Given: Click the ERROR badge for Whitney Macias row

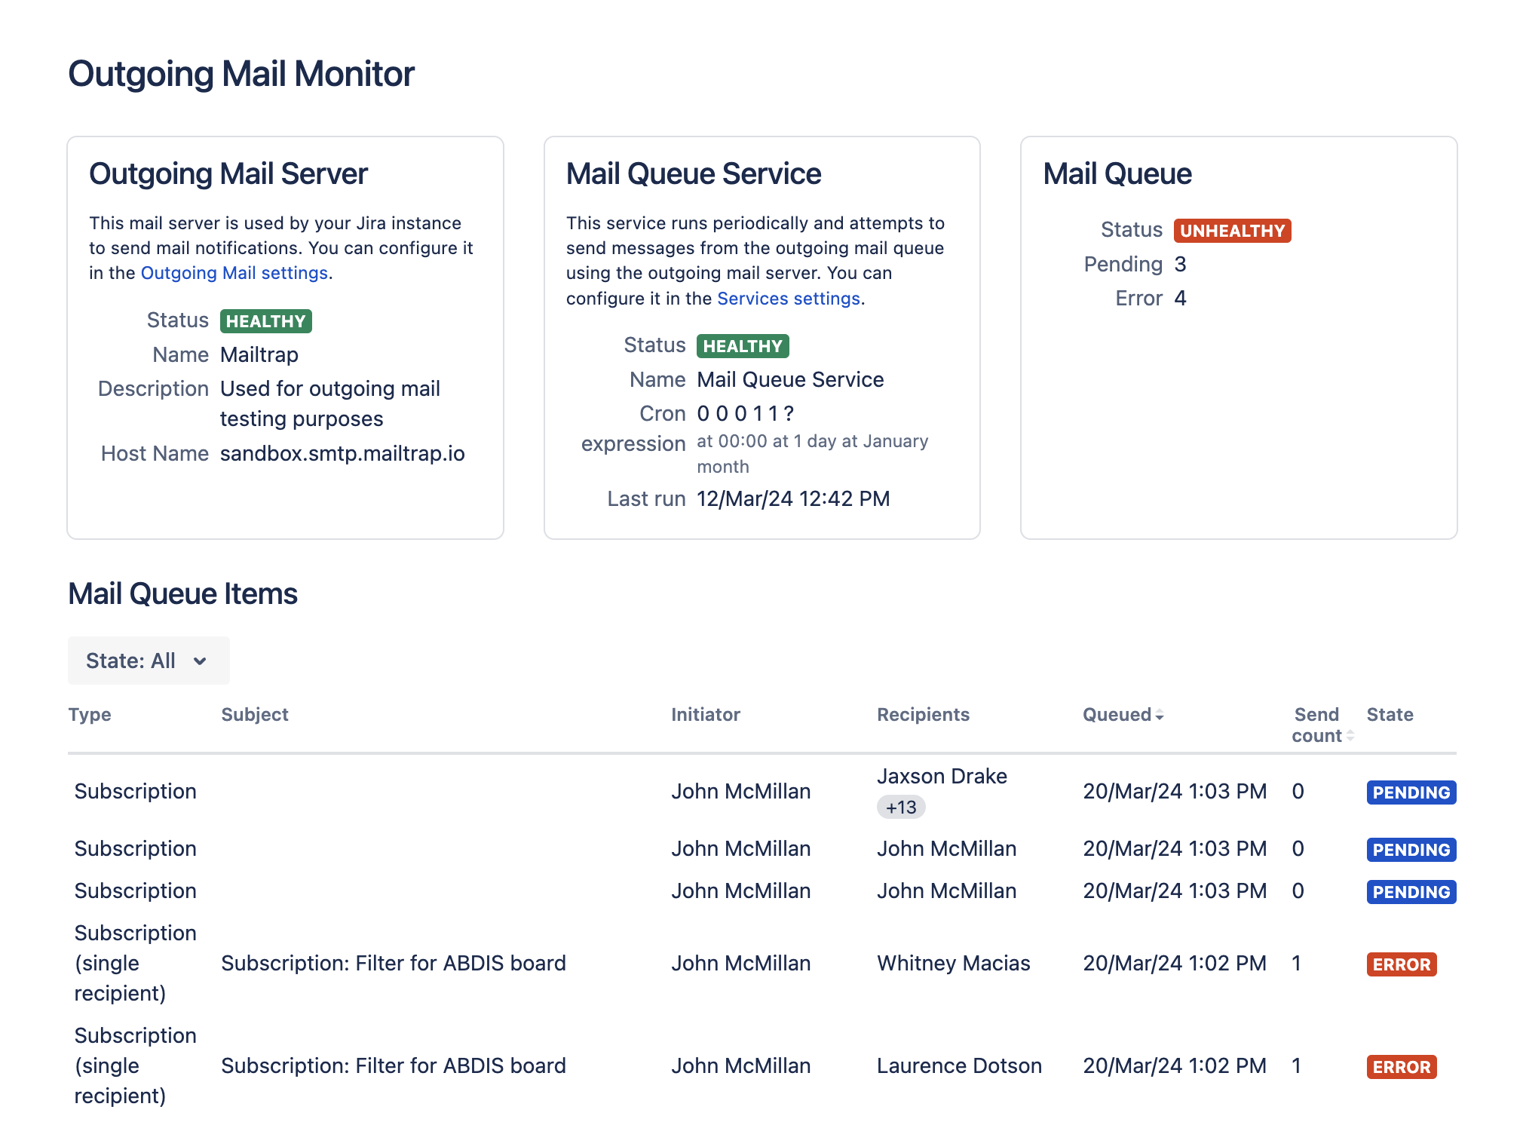Looking at the screenshot, I should click(1400, 964).
